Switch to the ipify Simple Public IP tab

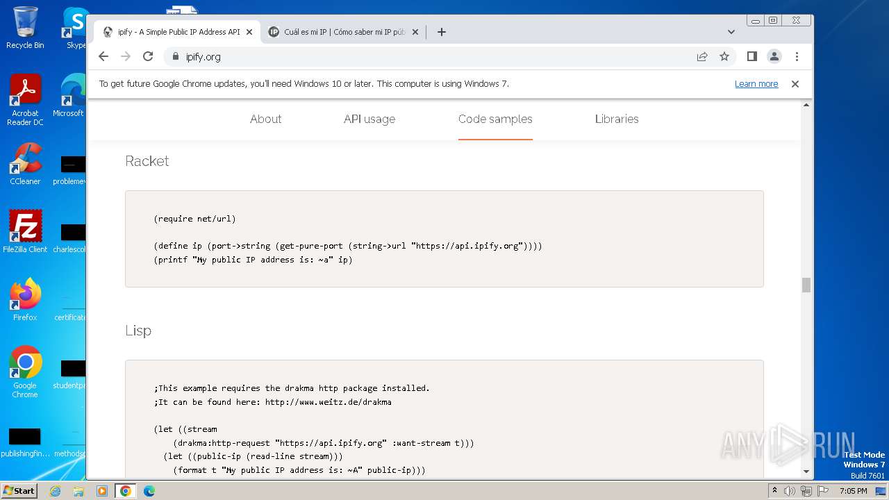pyautogui.click(x=178, y=32)
